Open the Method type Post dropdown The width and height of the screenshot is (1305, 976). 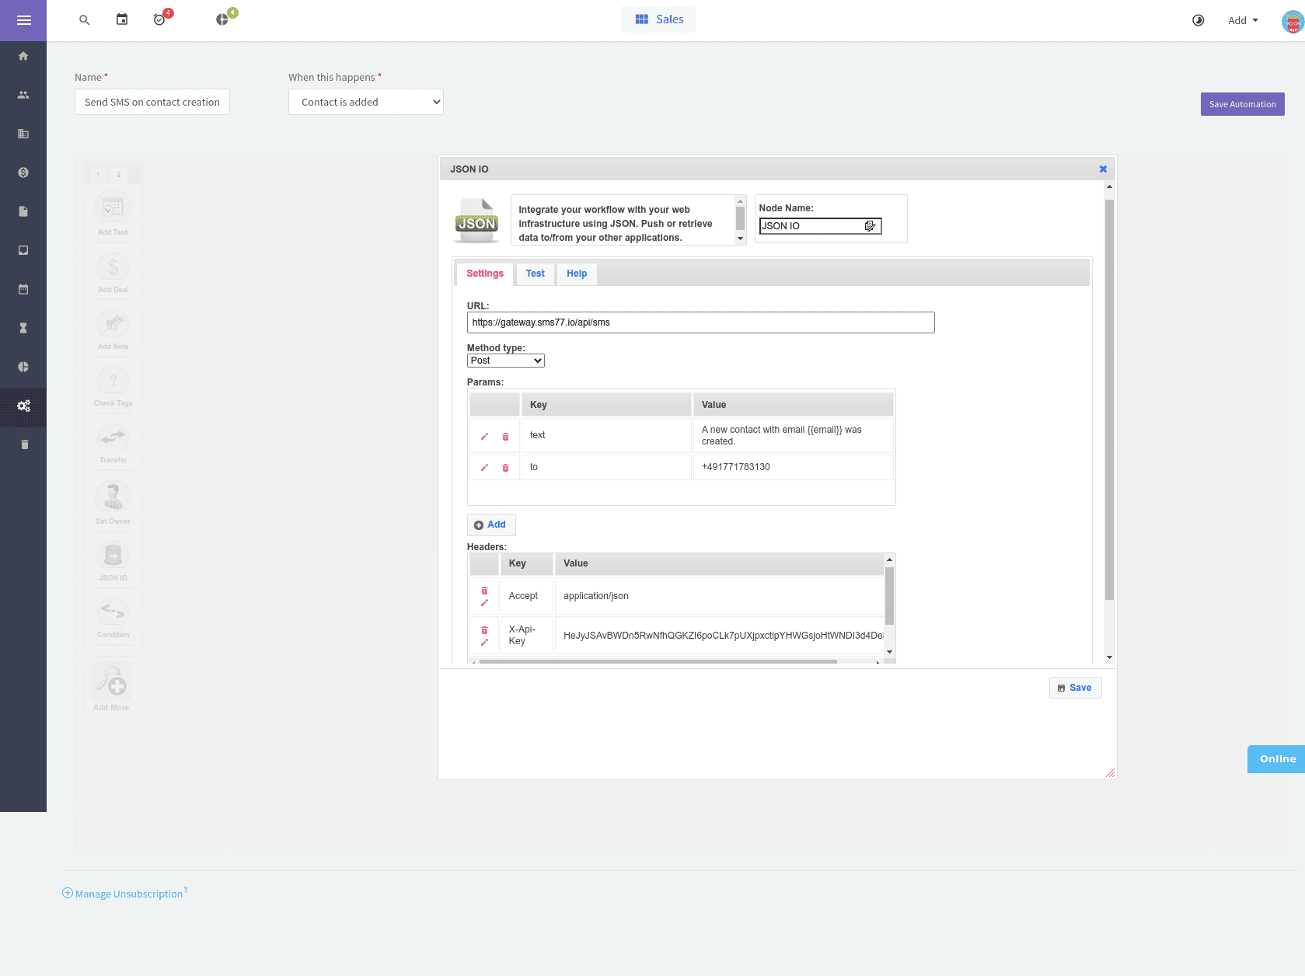(x=505, y=361)
